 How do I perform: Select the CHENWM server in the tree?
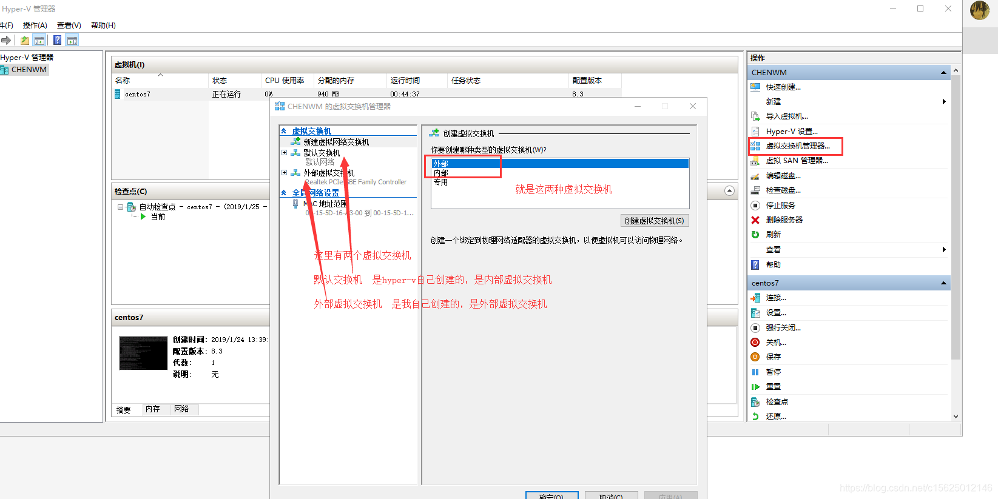(x=29, y=70)
